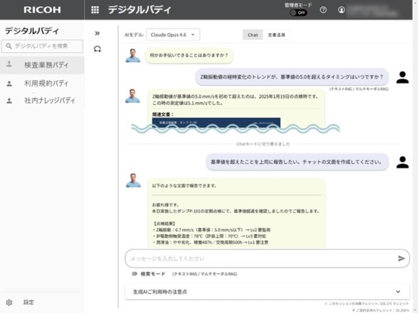
Task: Click デジタルバディ sidebar heading
Action: point(32,31)
